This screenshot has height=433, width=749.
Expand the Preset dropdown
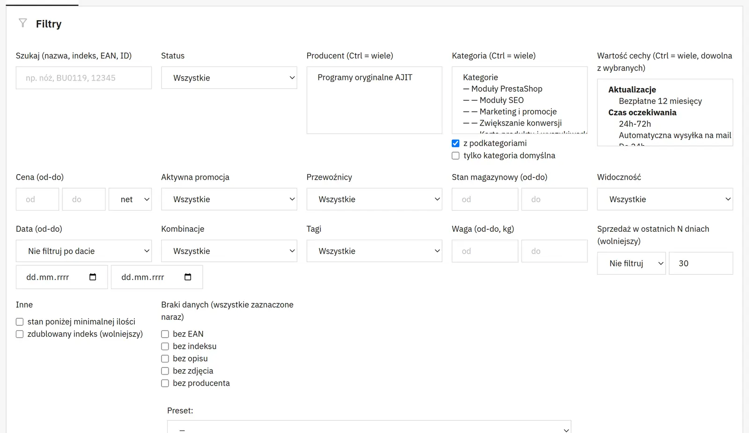pyautogui.click(x=369, y=427)
